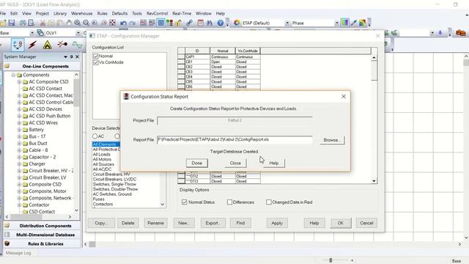Click the Export button in Configuration Manager
This screenshot has width=469, height=264.
[x=213, y=223]
